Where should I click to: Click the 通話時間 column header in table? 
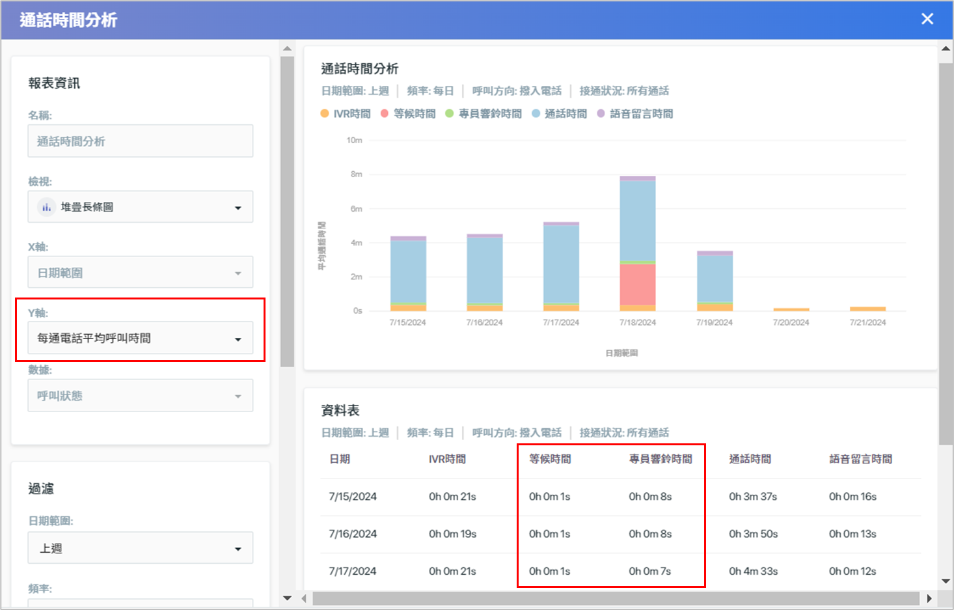coord(750,459)
